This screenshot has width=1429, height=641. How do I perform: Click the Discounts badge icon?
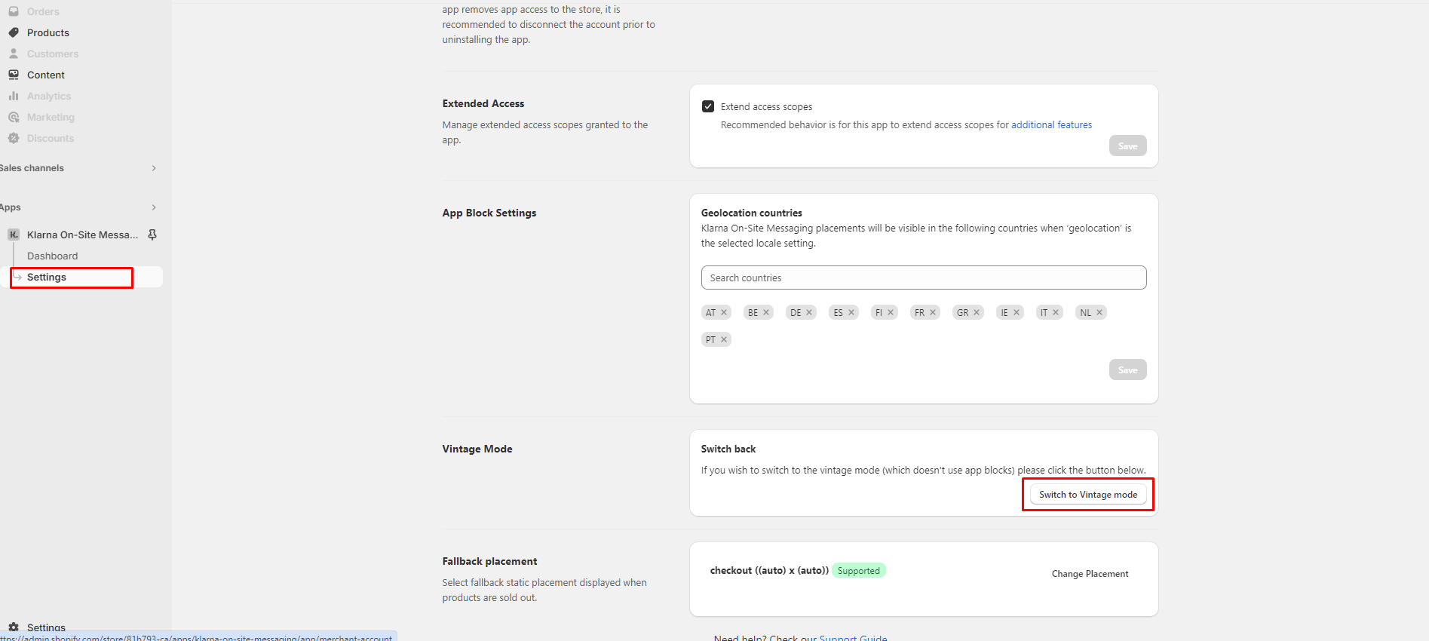pyautogui.click(x=14, y=138)
